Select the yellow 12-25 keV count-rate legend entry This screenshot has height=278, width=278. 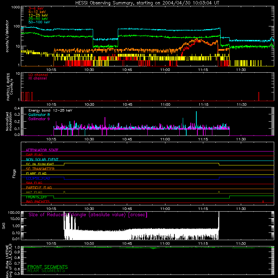(x=38, y=15)
